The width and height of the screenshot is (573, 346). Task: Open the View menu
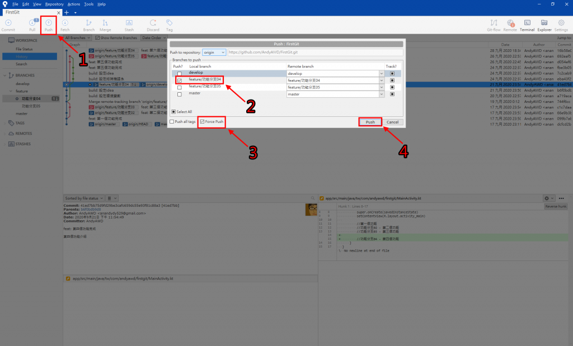[37, 4]
